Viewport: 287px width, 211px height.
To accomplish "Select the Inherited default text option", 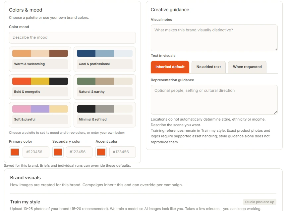I will point(170,67).
